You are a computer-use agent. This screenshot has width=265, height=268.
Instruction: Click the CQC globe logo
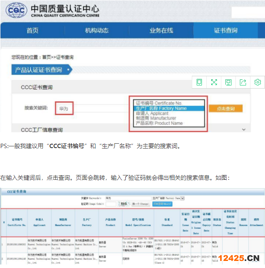pyautogui.click(x=16, y=11)
